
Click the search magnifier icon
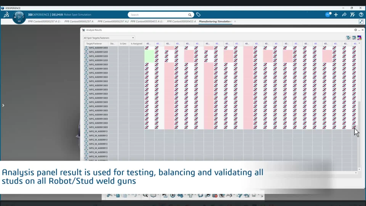tap(190, 15)
